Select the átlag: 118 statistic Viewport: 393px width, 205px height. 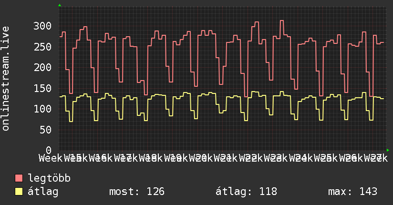coord(247,192)
